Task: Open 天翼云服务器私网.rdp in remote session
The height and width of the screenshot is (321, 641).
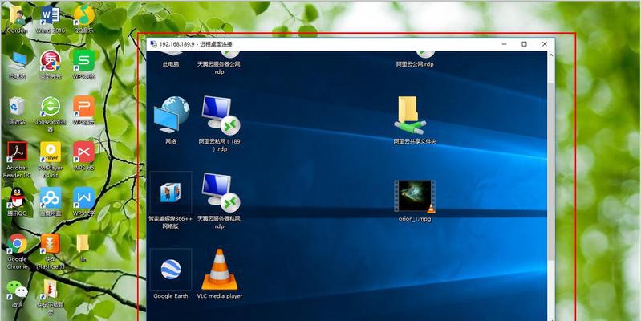Action: pyautogui.click(x=220, y=192)
